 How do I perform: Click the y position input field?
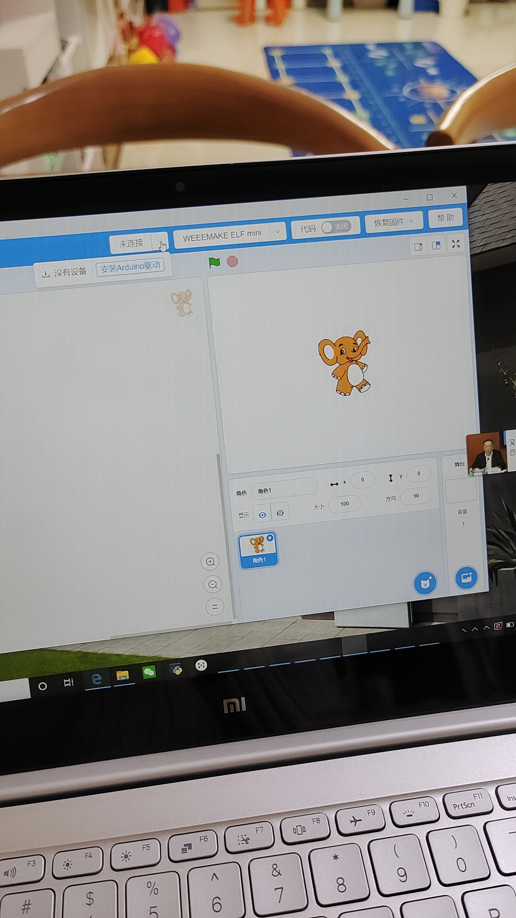pos(419,474)
